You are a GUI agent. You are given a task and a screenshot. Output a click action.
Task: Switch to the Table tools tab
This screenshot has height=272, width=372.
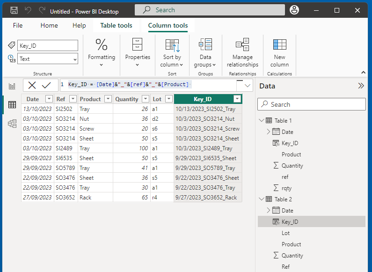[x=116, y=25]
